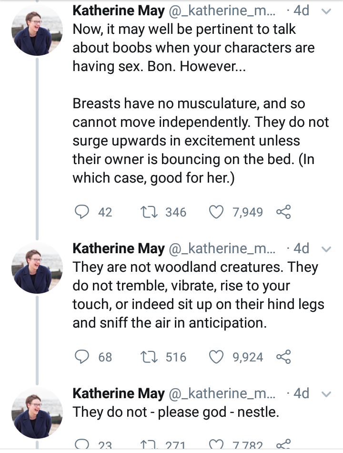Open the dropdown arrow on first tweet
Image resolution: width=343 pixels, height=453 pixels.
point(326,11)
